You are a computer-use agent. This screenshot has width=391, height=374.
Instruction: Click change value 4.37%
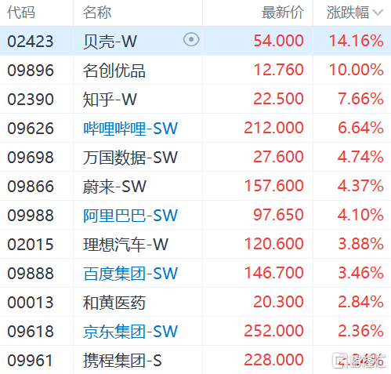pos(360,186)
